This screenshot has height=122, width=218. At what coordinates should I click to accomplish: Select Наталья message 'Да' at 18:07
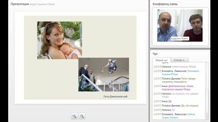click(x=164, y=110)
